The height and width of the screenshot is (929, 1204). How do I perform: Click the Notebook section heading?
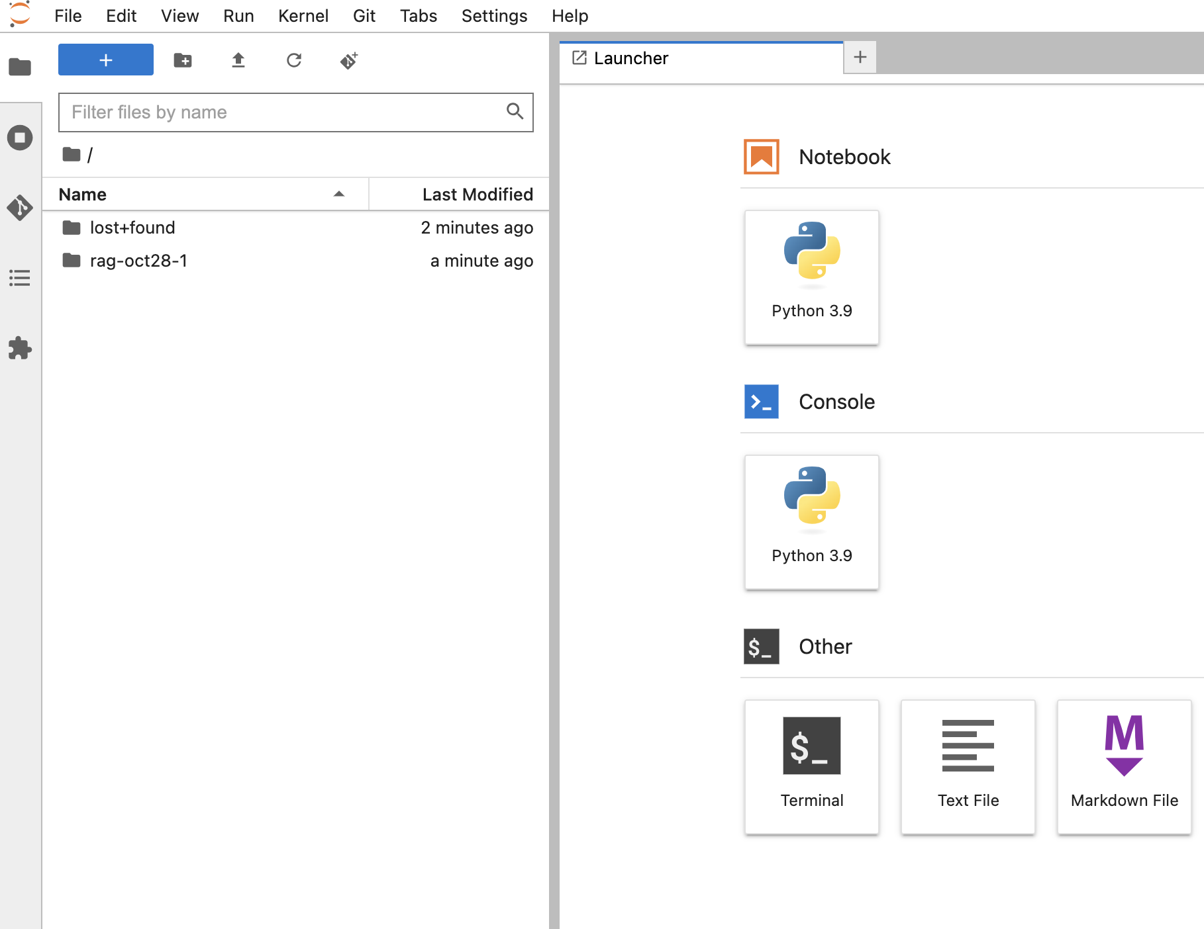coord(845,157)
